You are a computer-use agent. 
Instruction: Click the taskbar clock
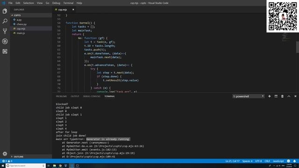tap(289, 166)
